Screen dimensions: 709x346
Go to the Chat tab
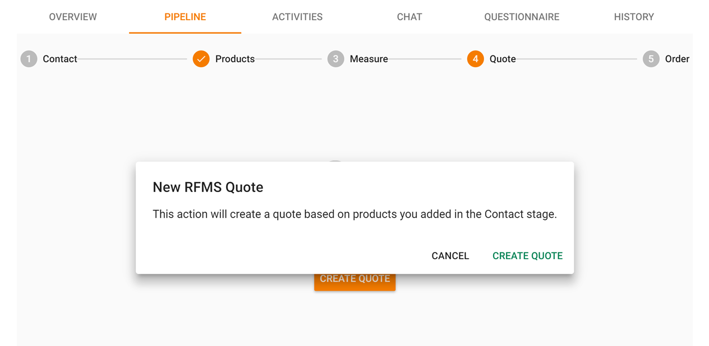(x=409, y=17)
